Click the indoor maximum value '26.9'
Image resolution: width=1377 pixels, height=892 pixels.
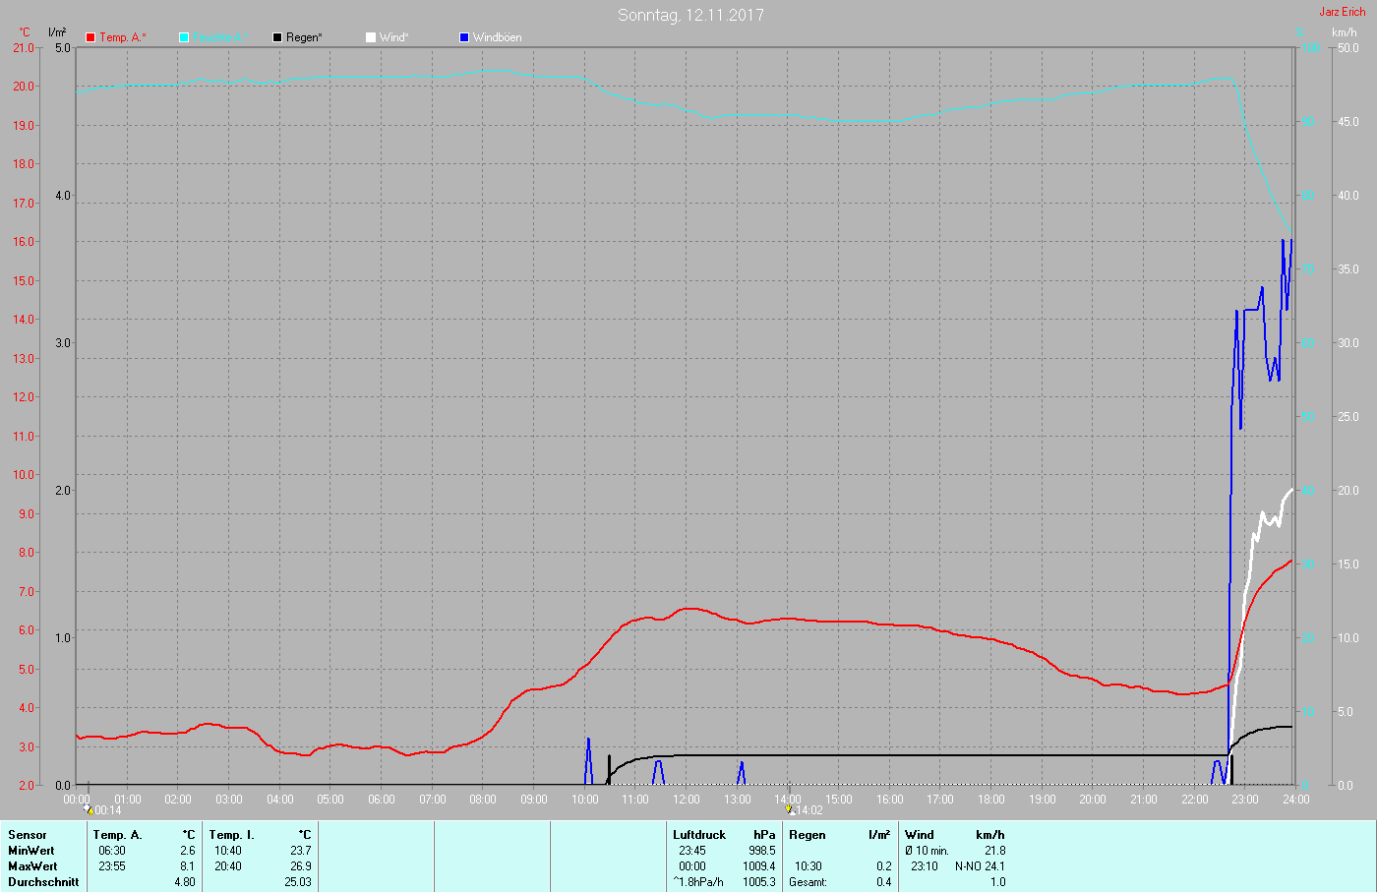coord(301,866)
